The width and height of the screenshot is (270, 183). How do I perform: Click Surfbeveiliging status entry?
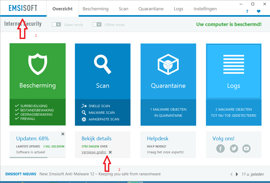point(34,106)
